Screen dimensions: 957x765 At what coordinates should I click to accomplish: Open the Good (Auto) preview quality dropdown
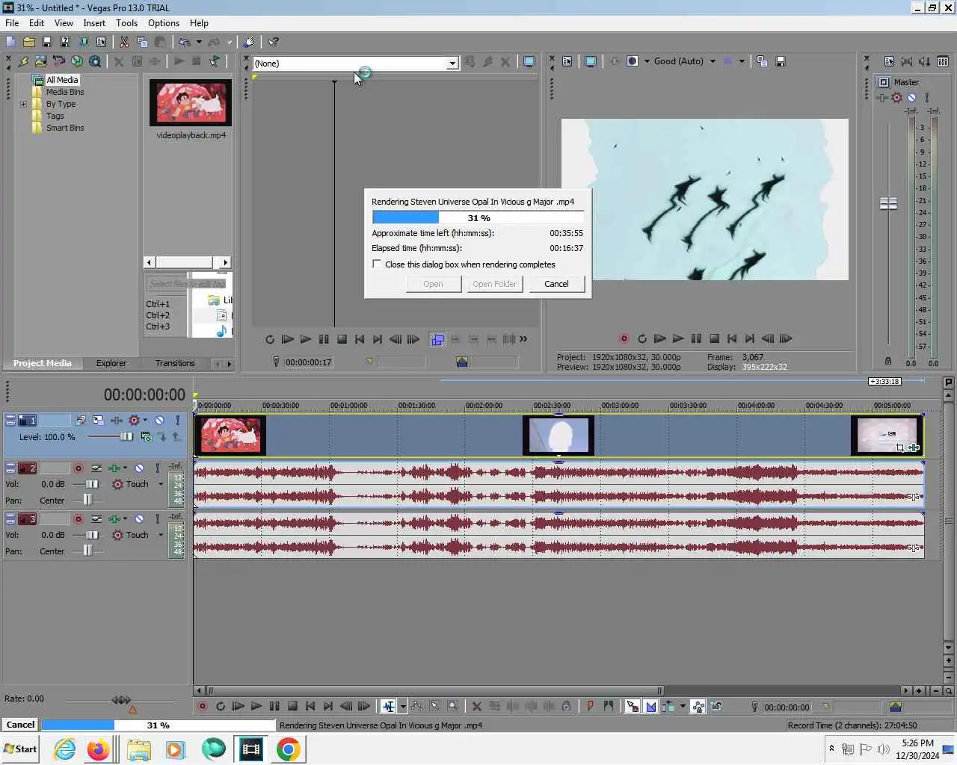coord(713,61)
